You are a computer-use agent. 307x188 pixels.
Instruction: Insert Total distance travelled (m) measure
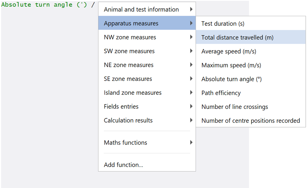pyautogui.click(x=251, y=37)
